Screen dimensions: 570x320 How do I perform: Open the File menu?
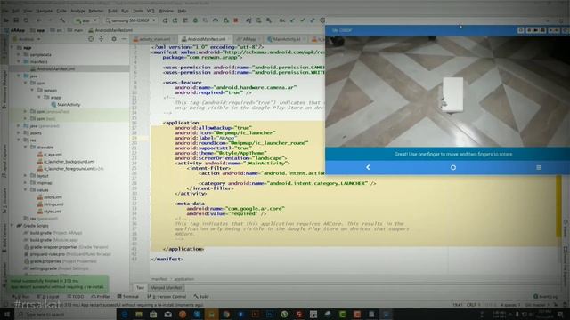click(x=5, y=11)
